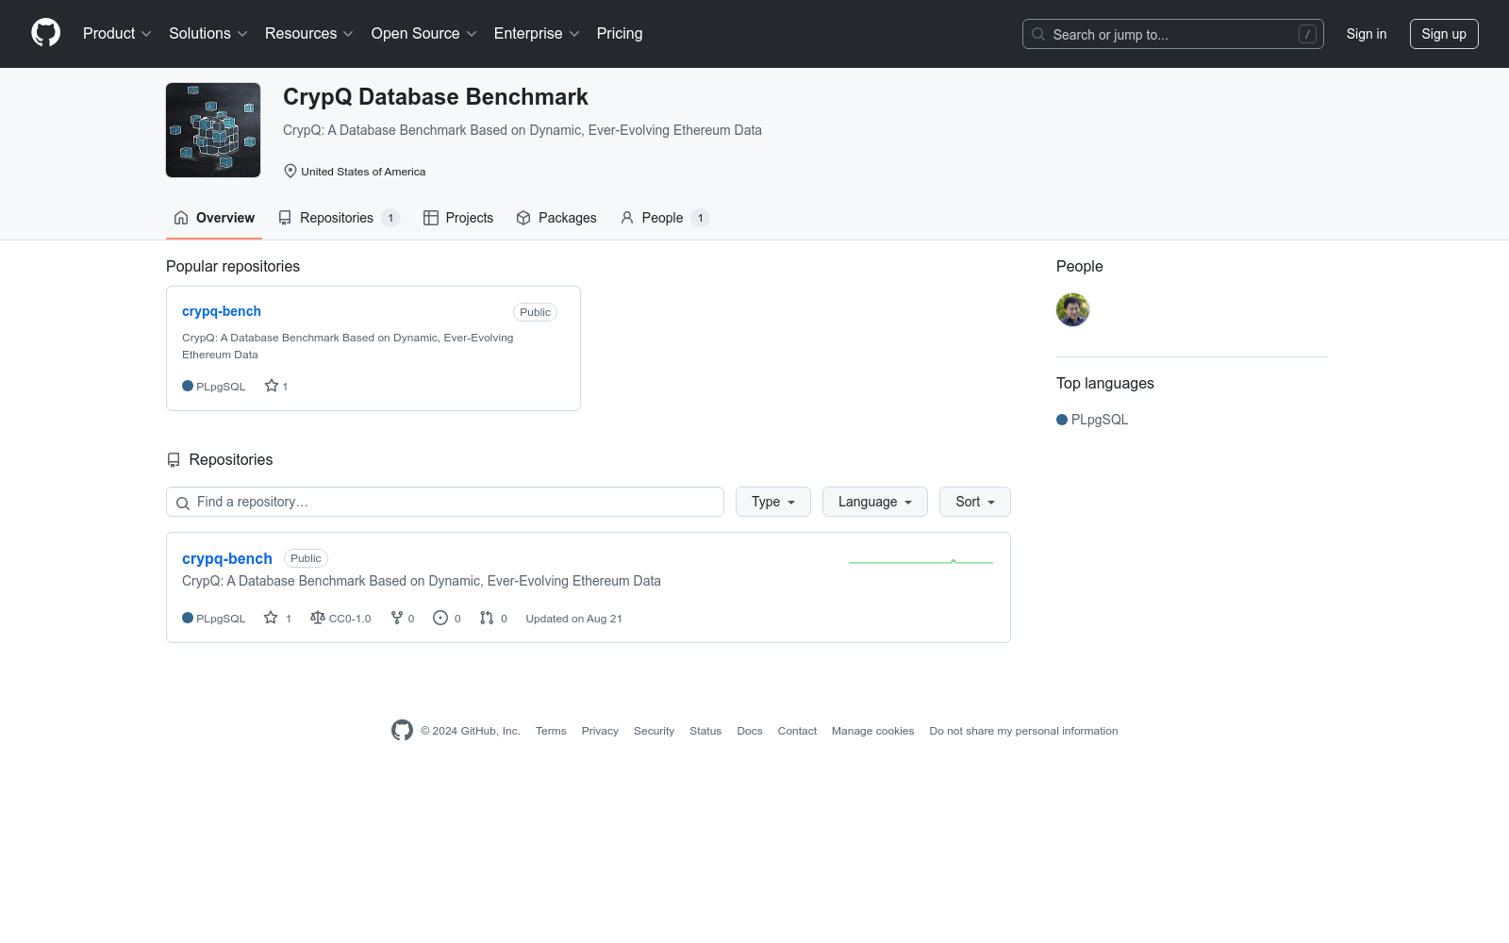Go to the Pricing page
1509x943 pixels.
pyautogui.click(x=620, y=34)
